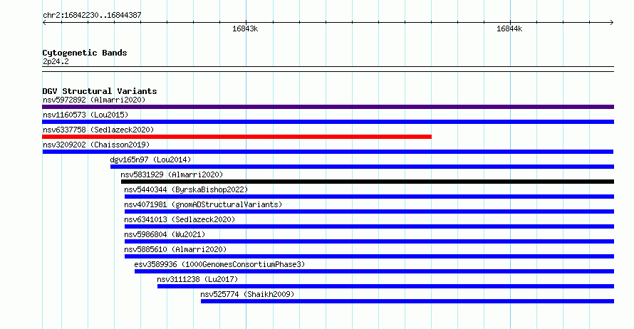Open the nsv3209202 (Chaisson2019) label

pos(96,145)
